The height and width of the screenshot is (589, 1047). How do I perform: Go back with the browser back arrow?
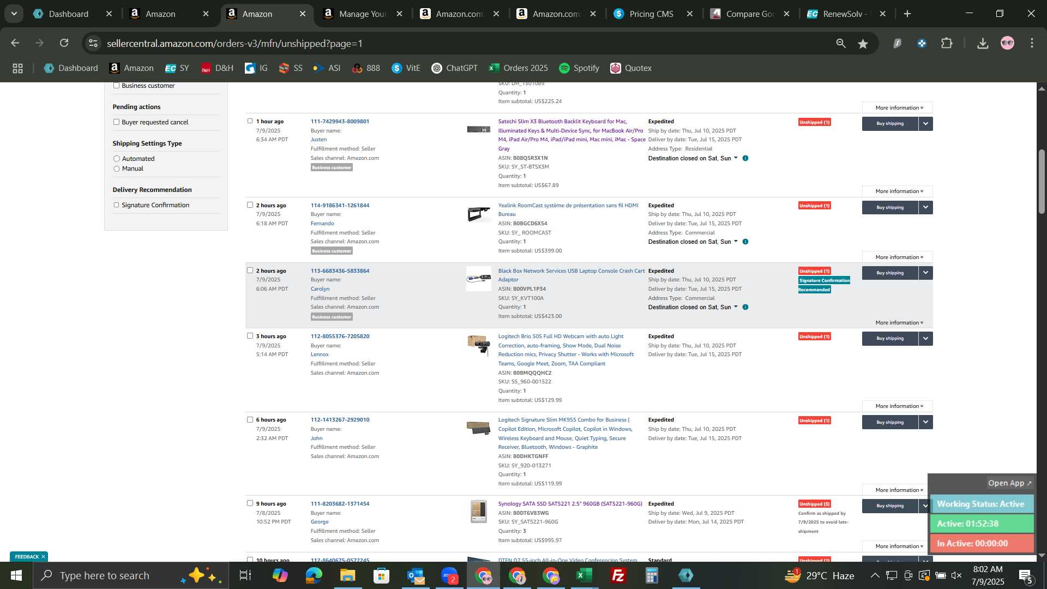[15, 43]
